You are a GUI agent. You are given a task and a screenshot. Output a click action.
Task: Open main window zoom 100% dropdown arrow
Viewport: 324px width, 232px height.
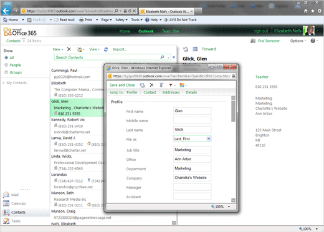pyautogui.click(x=317, y=229)
